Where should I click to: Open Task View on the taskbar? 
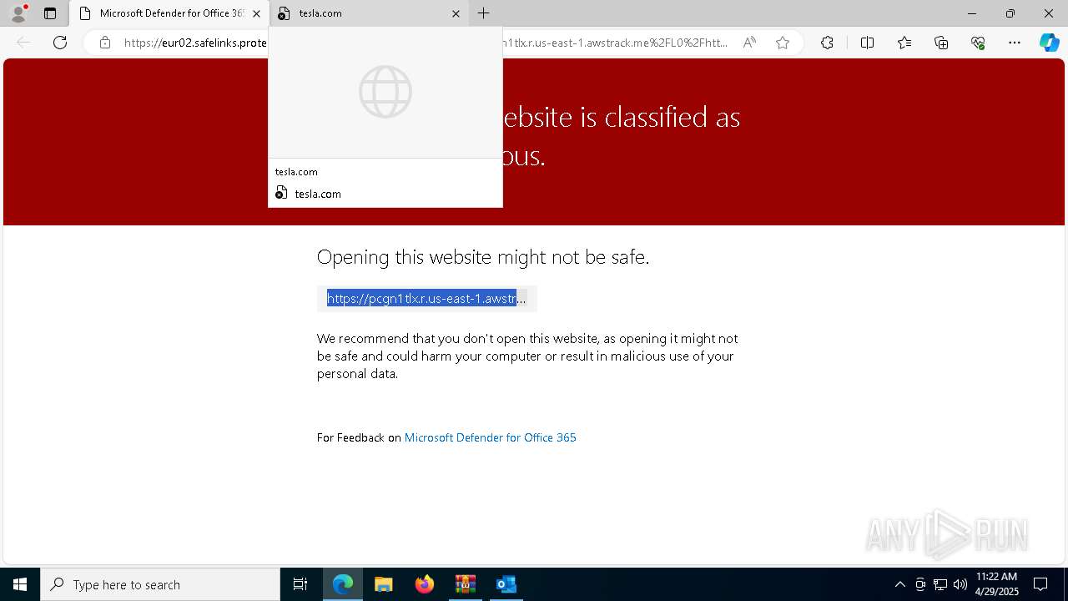[x=300, y=584]
